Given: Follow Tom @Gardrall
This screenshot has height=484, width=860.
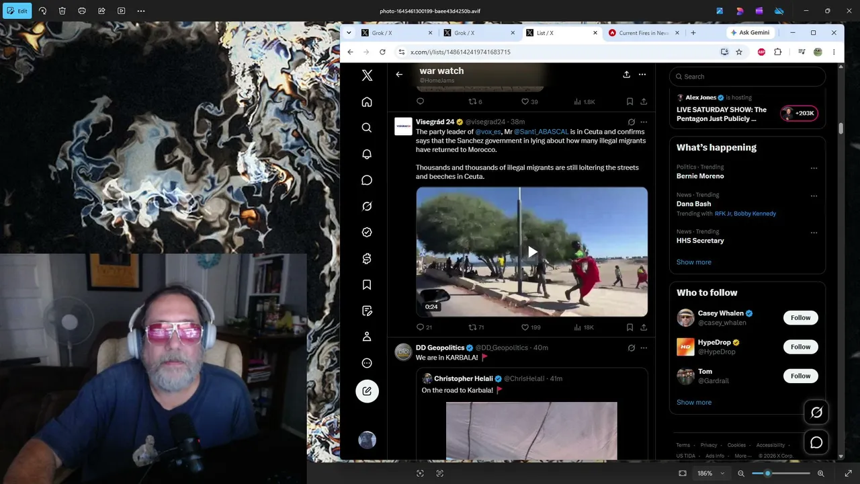Looking at the screenshot, I should click(800, 376).
